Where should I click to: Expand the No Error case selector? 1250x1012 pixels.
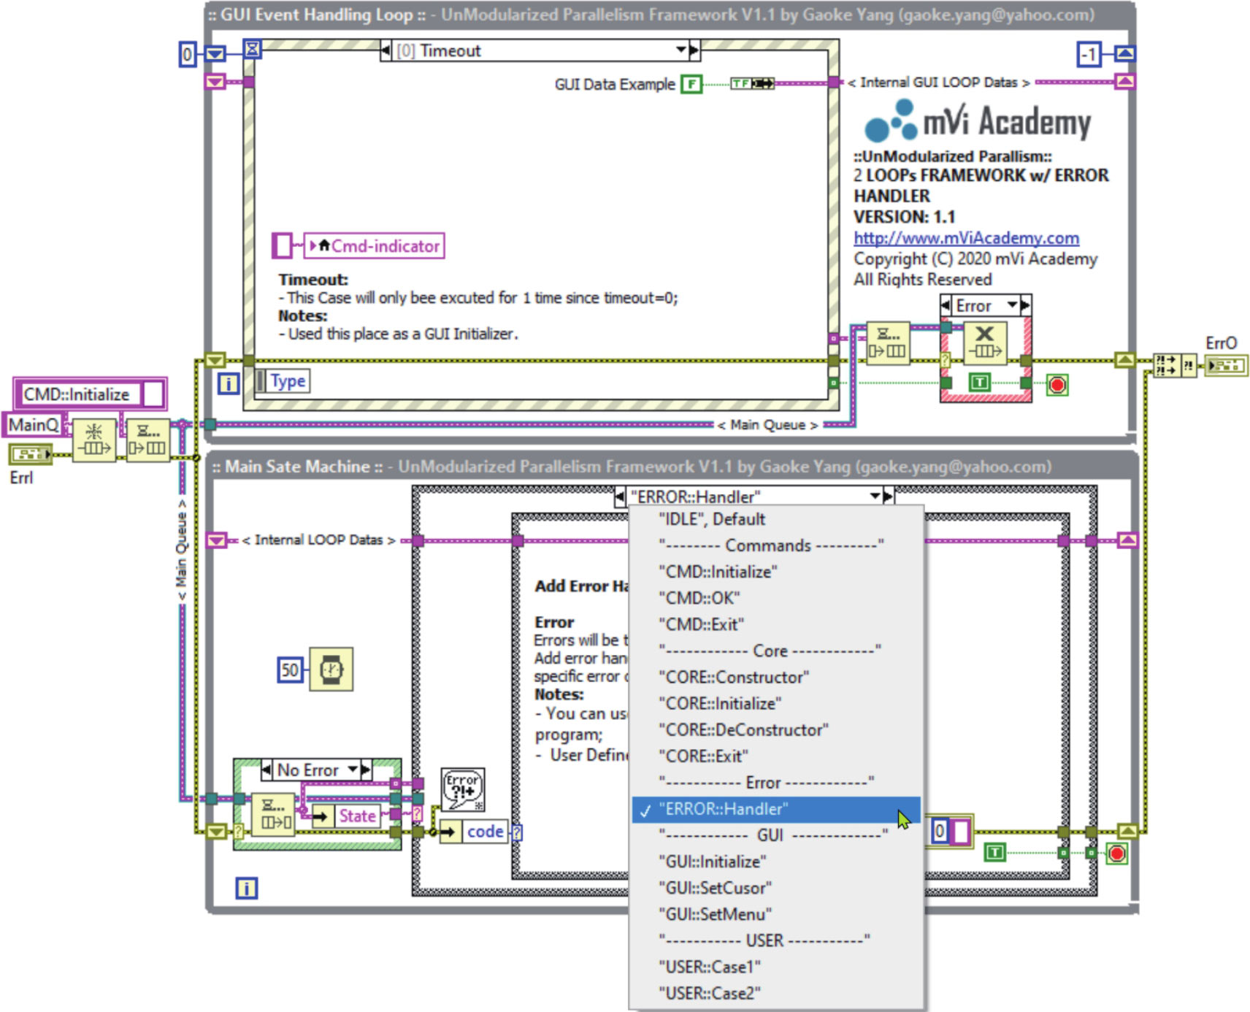[x=353, y=770]
